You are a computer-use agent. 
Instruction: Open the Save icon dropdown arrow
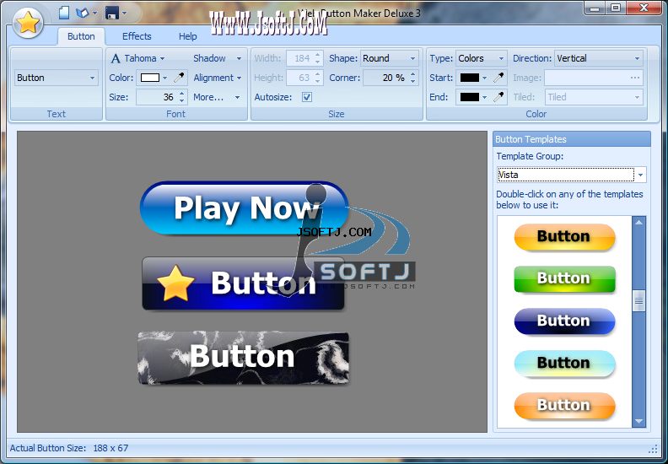[x=124, y=13]
